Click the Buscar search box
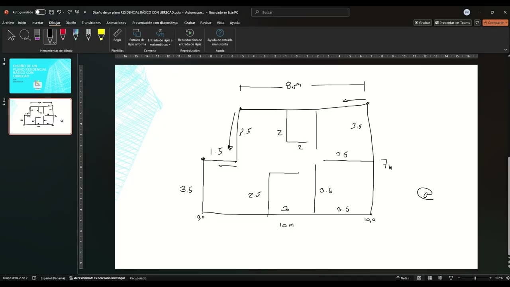Screen dimensions: 510x287 click(300, 12)
